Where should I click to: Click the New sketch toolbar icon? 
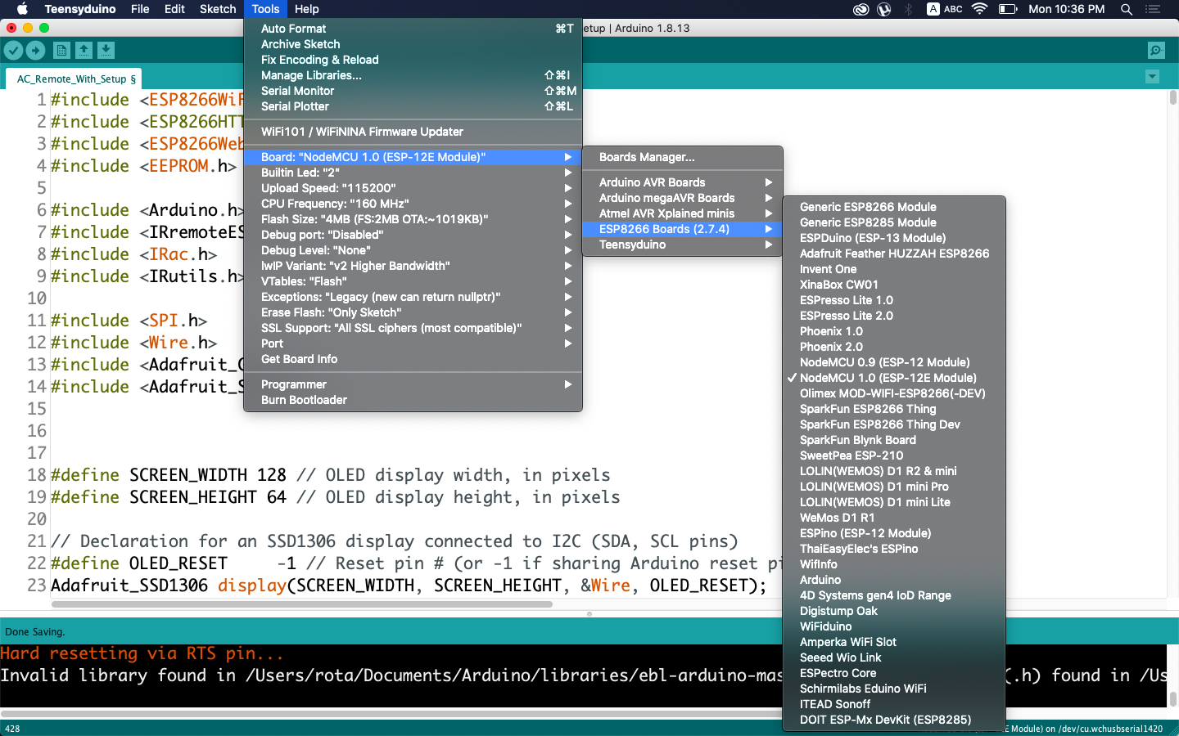61,51
